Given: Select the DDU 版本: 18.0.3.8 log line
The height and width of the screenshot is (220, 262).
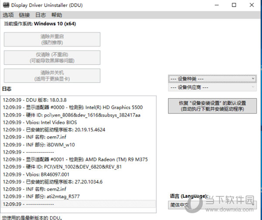Looking at the screenshot, I should coord(78,100).
